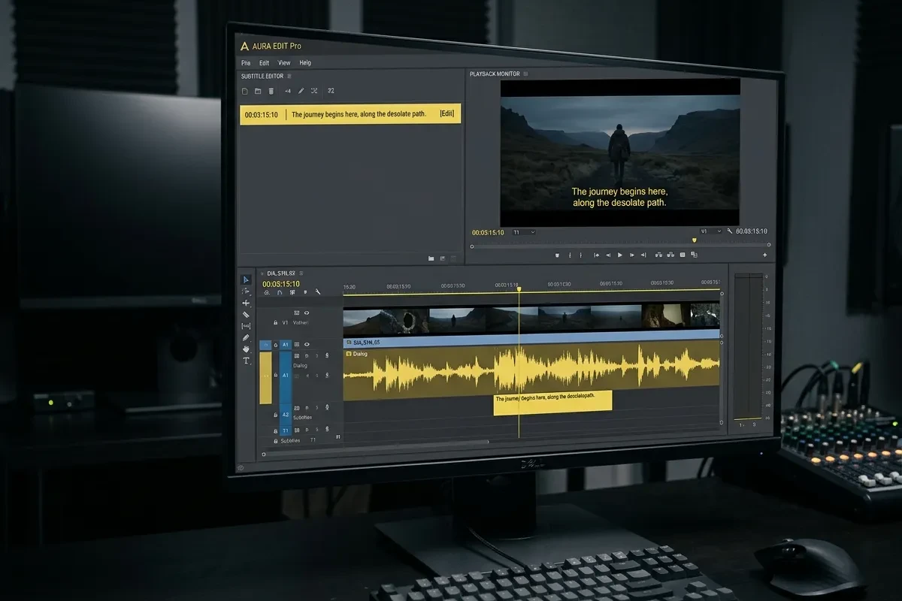Click the lift edit icon in monitor

[x=658, y=255]
